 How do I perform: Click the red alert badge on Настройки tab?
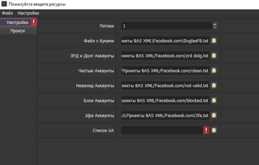[x=34, y=22]
